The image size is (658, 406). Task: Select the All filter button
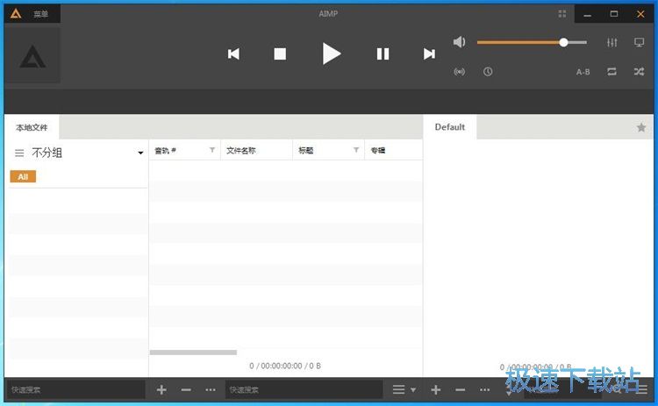point(23,176)
